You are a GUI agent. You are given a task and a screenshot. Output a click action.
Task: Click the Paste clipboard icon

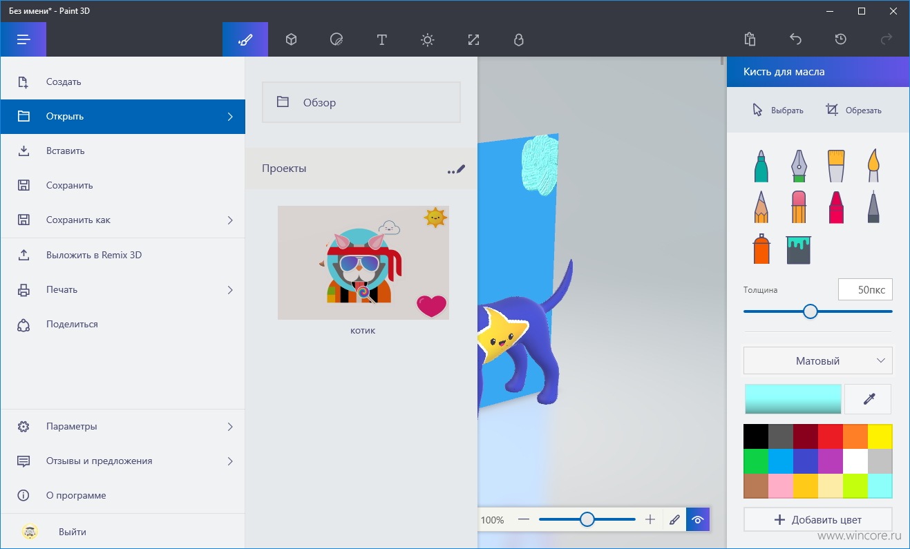pyautogui.click(x=750, y=39)
